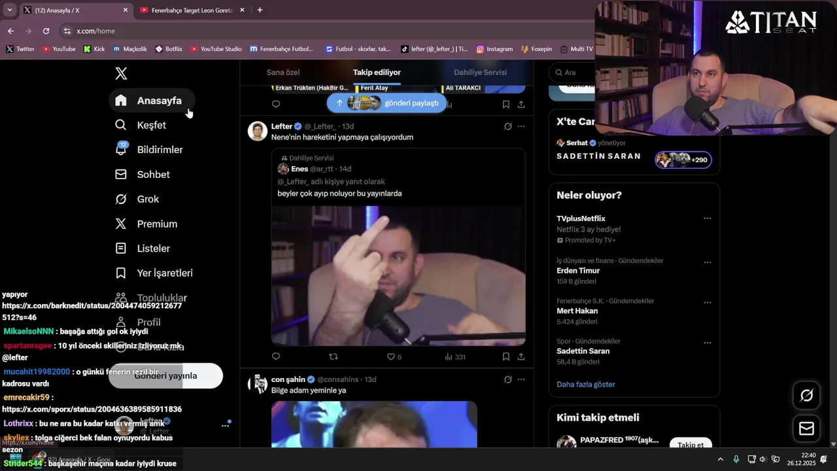Image resolution: width=837 pixels, height=471 pixels.
Task: Open the Sadettin Saran trend
Action: [583, 351]
